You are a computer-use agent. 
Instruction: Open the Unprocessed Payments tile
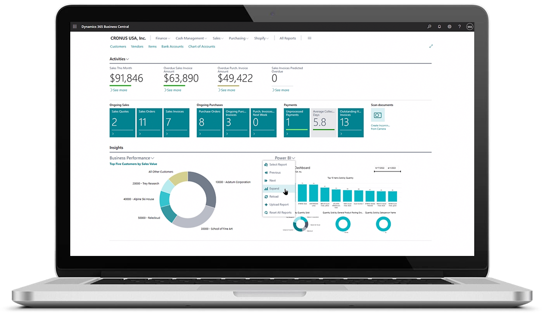(297, 123)
